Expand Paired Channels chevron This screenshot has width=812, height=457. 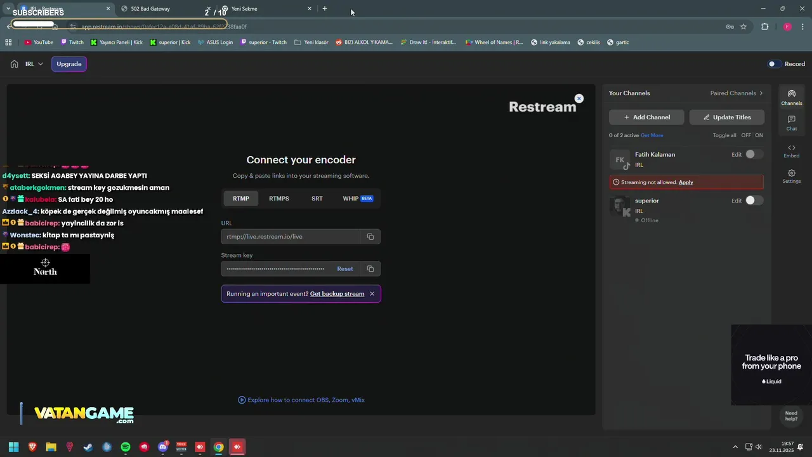pos(761,93)
